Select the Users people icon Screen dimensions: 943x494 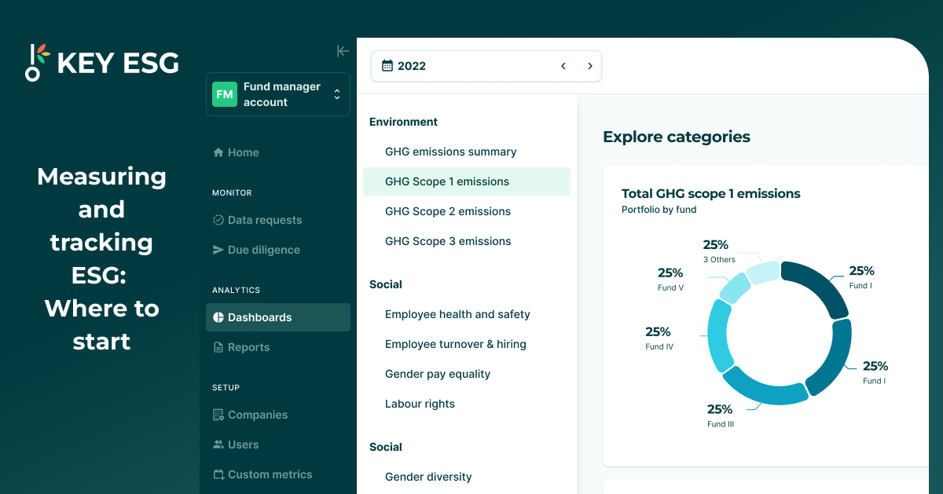tap(218, 445)
